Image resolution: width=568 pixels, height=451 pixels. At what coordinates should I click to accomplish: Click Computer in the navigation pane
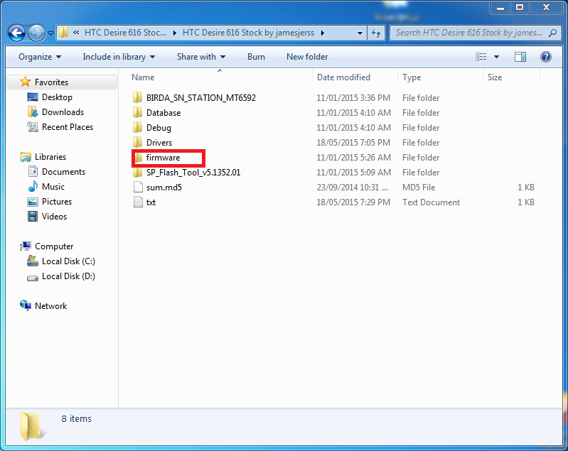pos(54,246)
